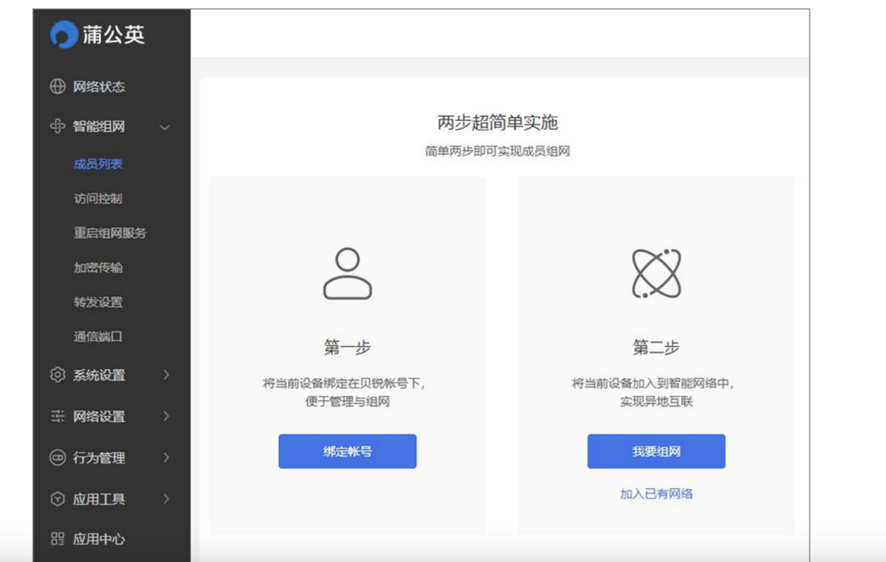Open 加密传输 settings
This screenshot has width=886, height=562.
(x=98, y=267)
